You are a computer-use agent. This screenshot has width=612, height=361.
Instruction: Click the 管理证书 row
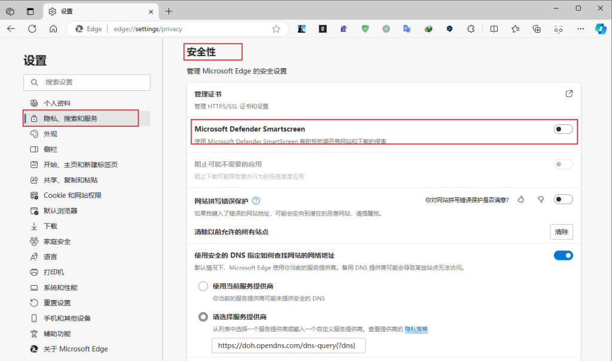click(x=384, y=100)
